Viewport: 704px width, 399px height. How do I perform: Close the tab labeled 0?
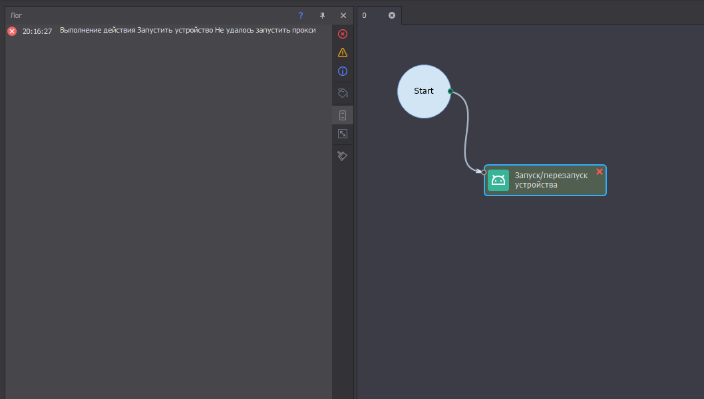391,15
